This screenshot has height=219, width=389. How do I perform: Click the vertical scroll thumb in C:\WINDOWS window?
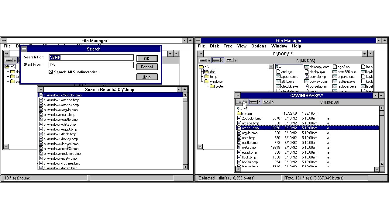(x=382, y=113)
